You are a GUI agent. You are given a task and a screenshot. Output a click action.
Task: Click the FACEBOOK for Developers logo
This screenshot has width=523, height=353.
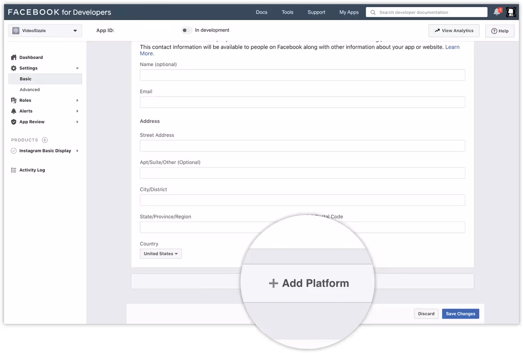pos(59,13)
